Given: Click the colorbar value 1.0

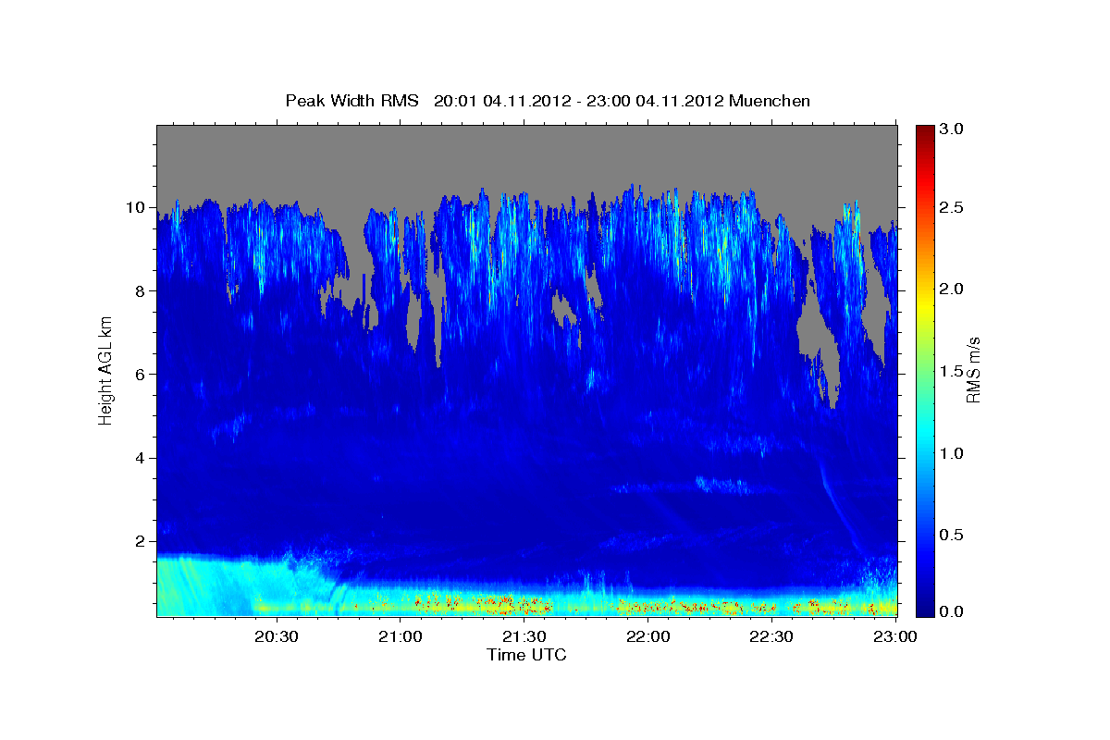Looking at the screenshot, I should 951,453.
